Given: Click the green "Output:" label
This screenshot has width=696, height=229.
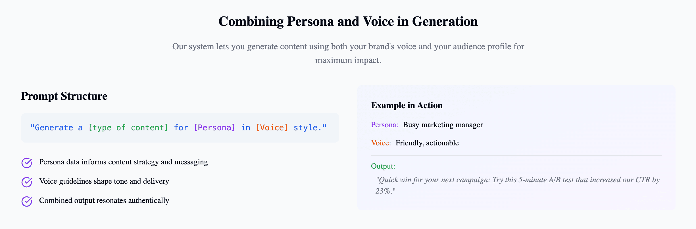Looking at the screenshot, I should (x=383, y=166).
